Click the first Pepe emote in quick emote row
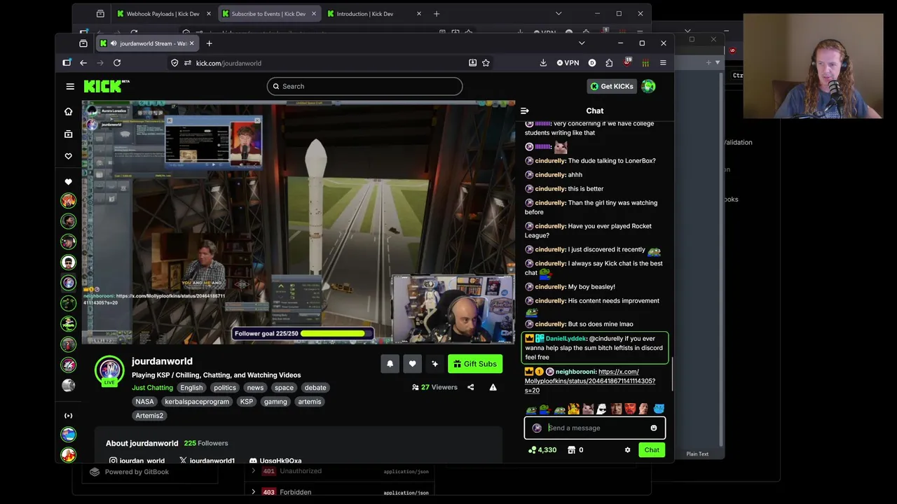The height and width of the screenshot is (504, 897). [x=531, y=409]
